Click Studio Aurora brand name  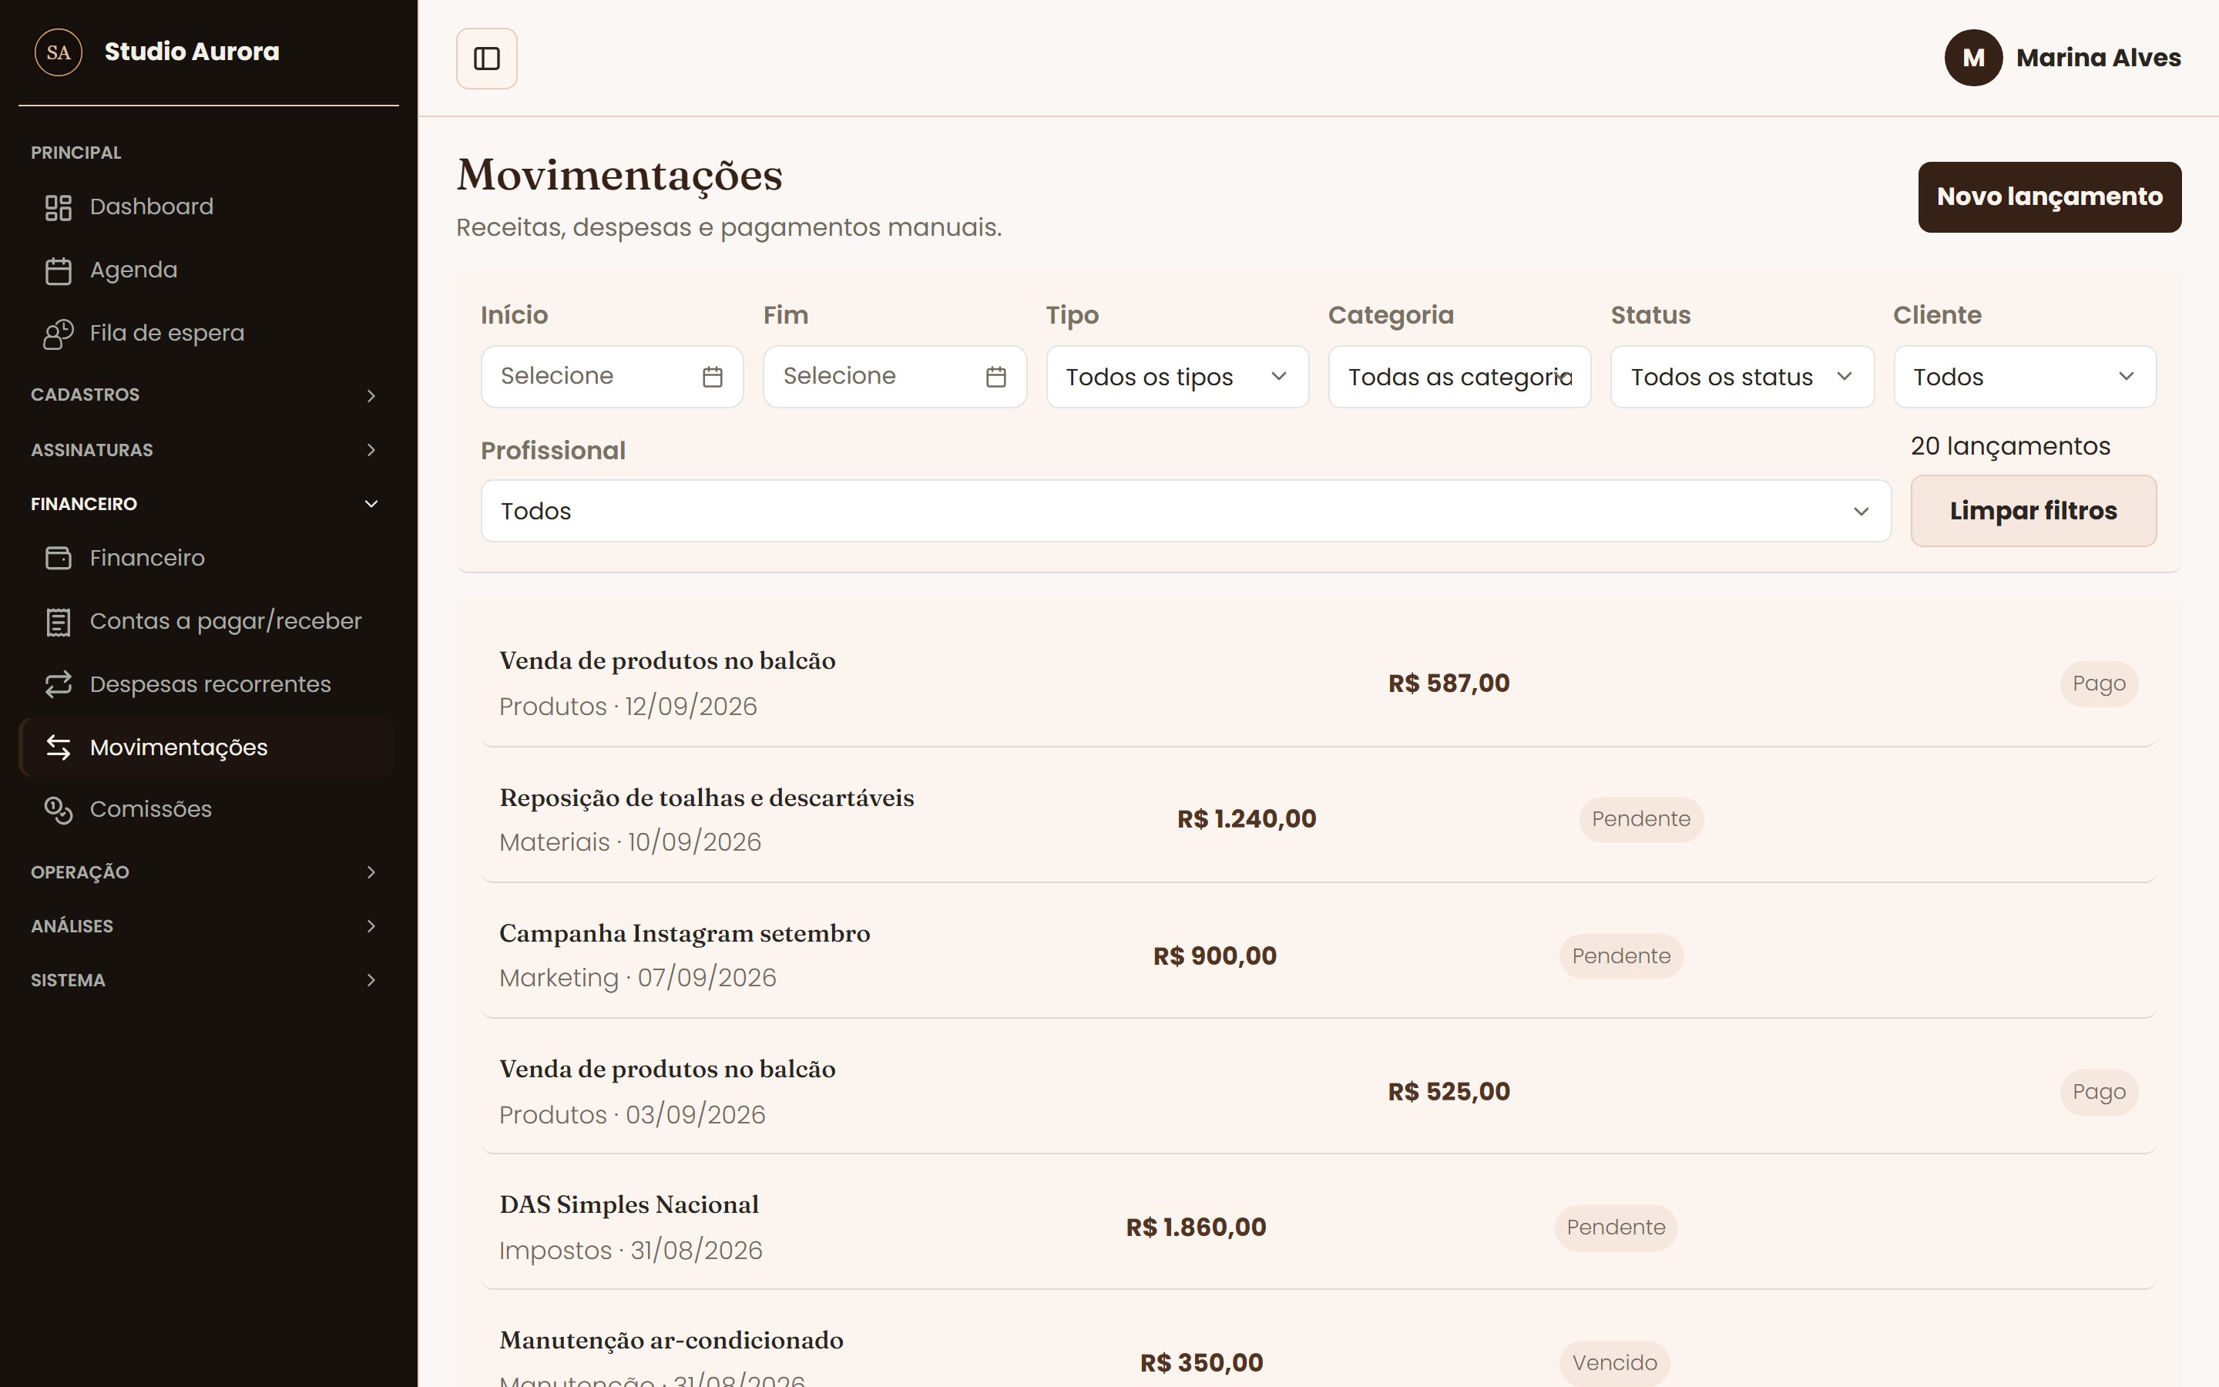[x=192, y=52]
